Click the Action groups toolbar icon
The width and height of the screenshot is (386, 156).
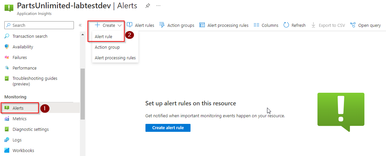(x=162, y=25)
